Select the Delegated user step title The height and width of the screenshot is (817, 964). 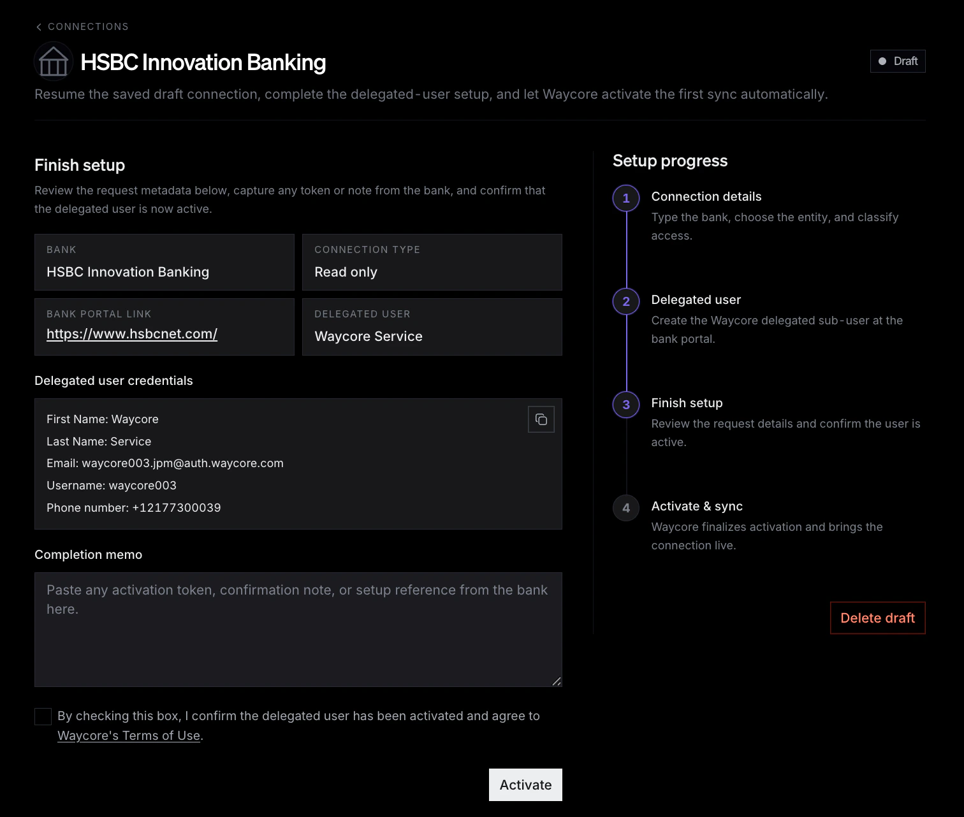click(x=696, y=300)
